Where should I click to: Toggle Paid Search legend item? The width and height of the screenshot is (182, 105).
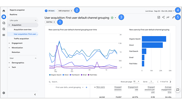75,75
